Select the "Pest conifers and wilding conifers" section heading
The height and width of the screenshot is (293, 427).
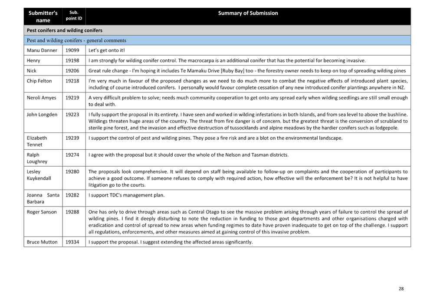[217, 30]
